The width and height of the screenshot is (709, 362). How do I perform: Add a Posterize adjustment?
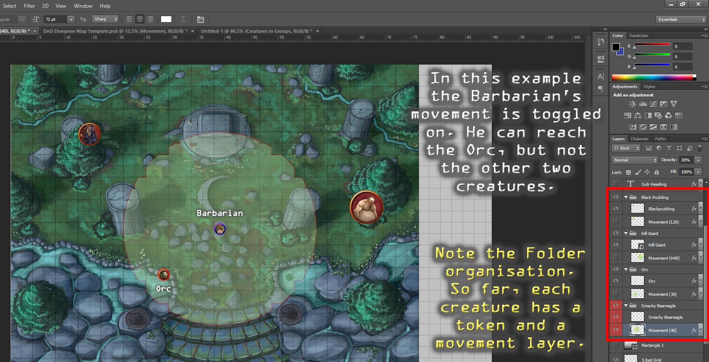(x=643, y=127)
